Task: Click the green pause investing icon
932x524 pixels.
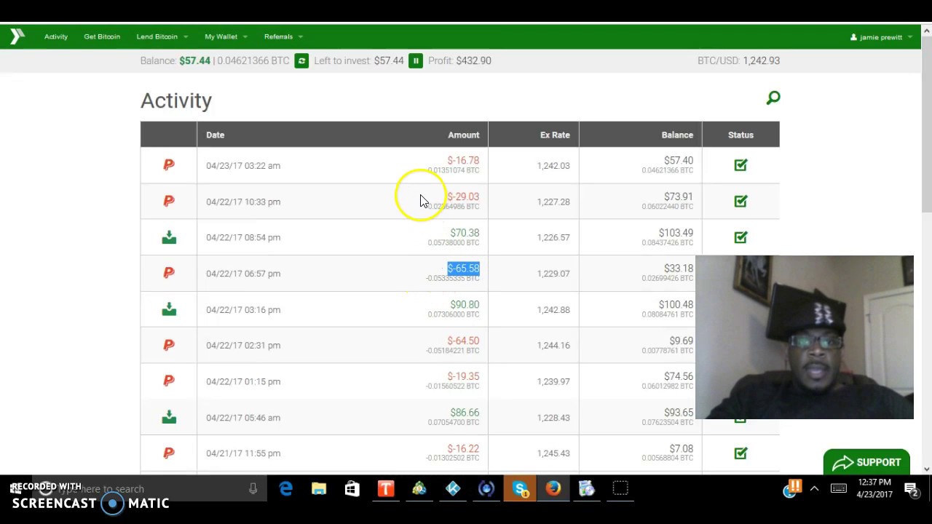Action: 416,61
